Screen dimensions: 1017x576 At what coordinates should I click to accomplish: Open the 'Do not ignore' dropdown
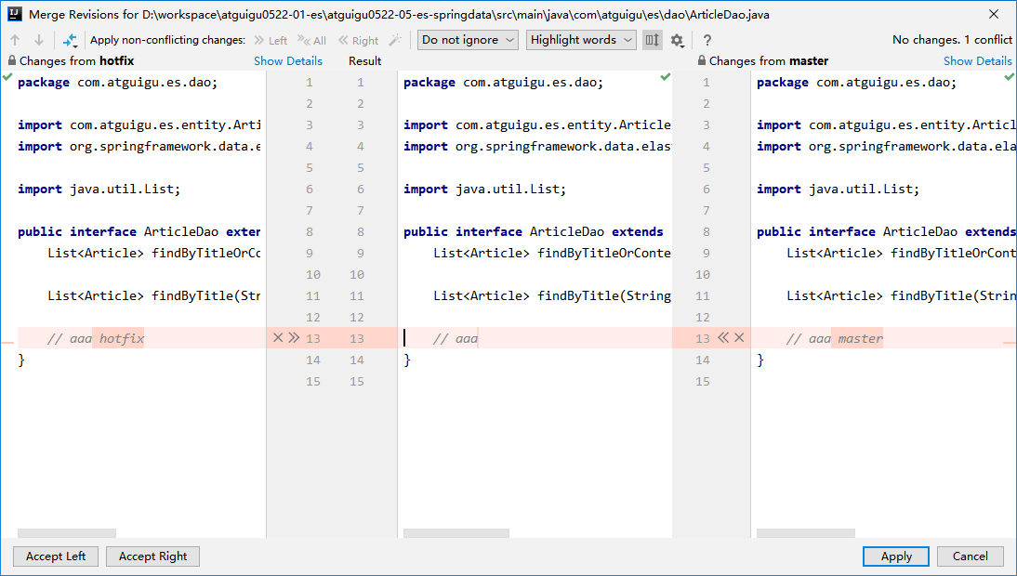(468, 40)
